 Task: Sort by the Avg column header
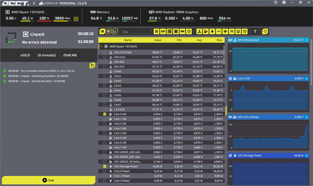(x=199, y=40)
